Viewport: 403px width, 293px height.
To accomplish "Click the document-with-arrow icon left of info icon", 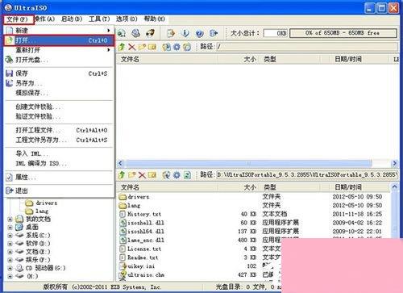I will tap(171, 33).
